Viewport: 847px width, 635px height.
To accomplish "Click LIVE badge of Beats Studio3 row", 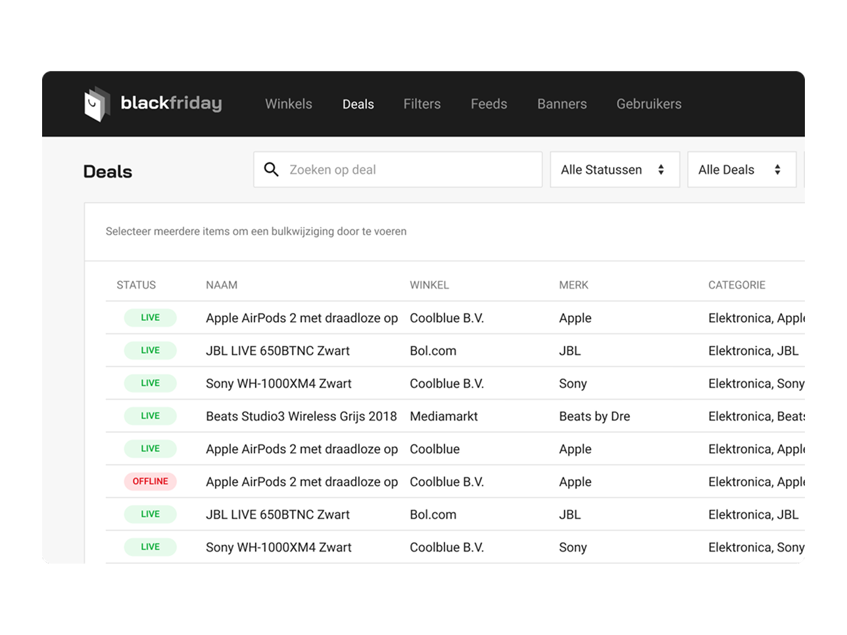I will (151, 415).
